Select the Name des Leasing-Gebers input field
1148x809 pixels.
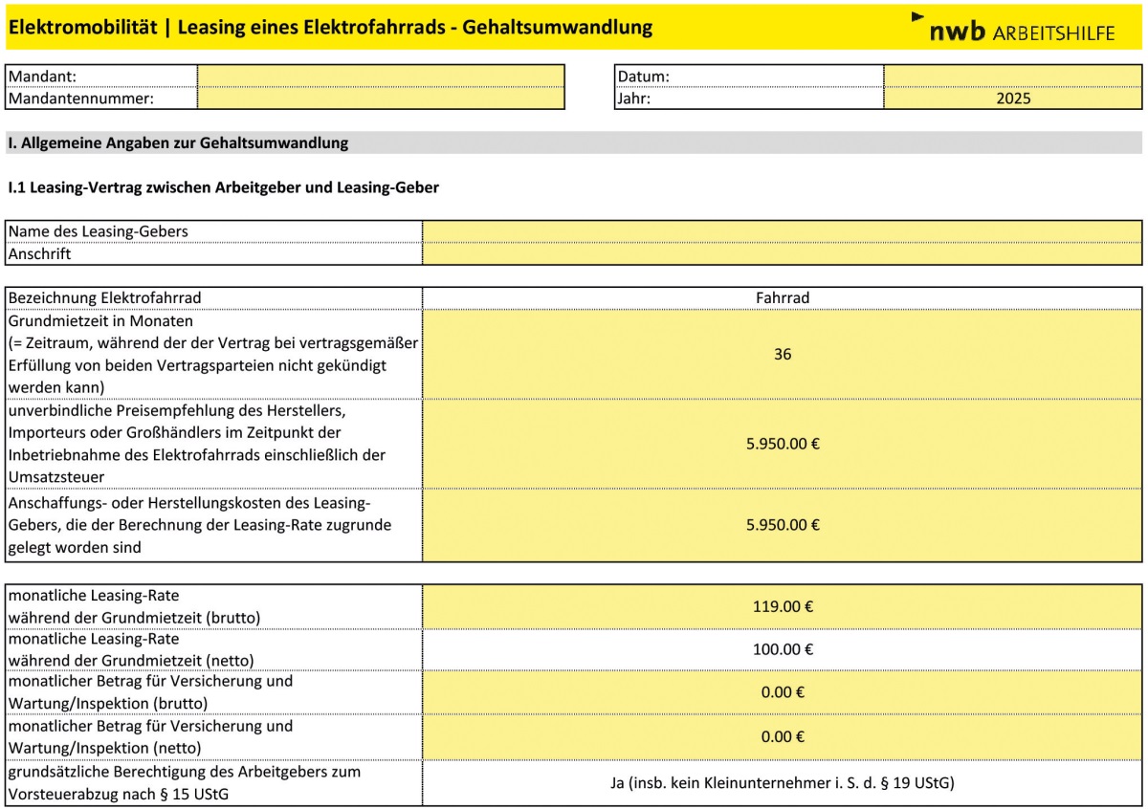[782, 231]
